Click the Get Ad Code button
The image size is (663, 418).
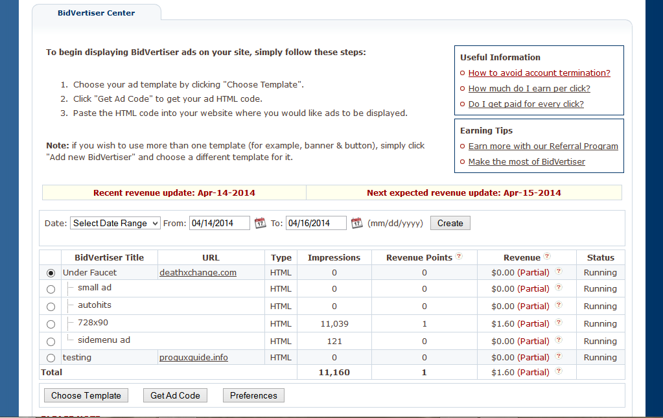tap(175, 395)
